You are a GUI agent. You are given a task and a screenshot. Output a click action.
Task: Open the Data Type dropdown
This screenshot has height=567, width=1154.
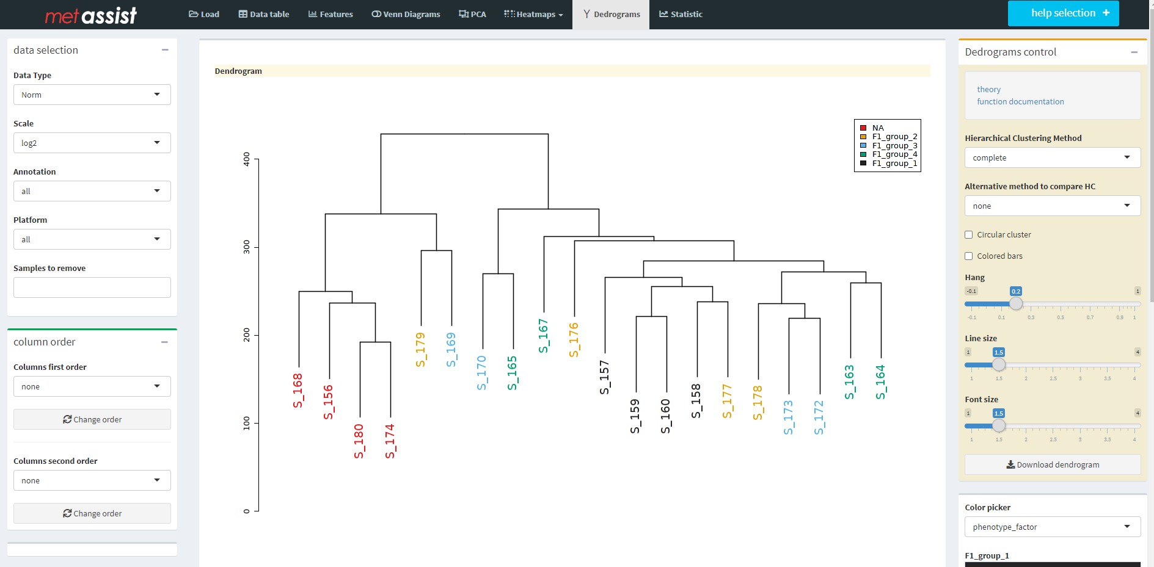point(92,95)
